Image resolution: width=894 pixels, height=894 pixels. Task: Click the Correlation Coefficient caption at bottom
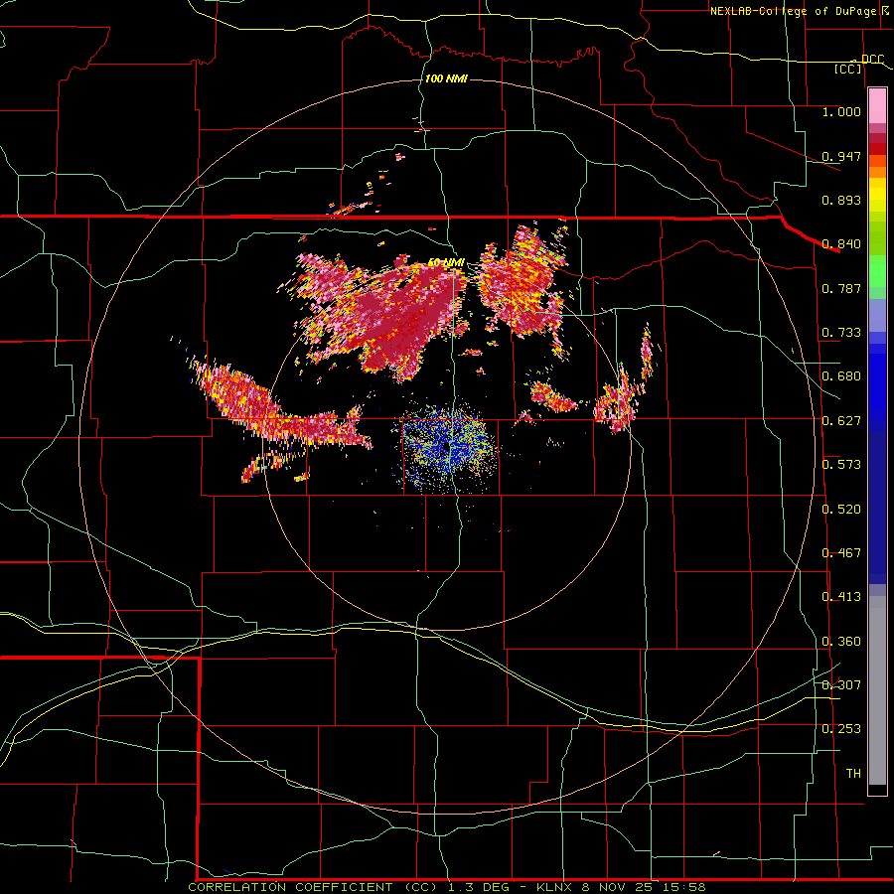coord(447,887)
